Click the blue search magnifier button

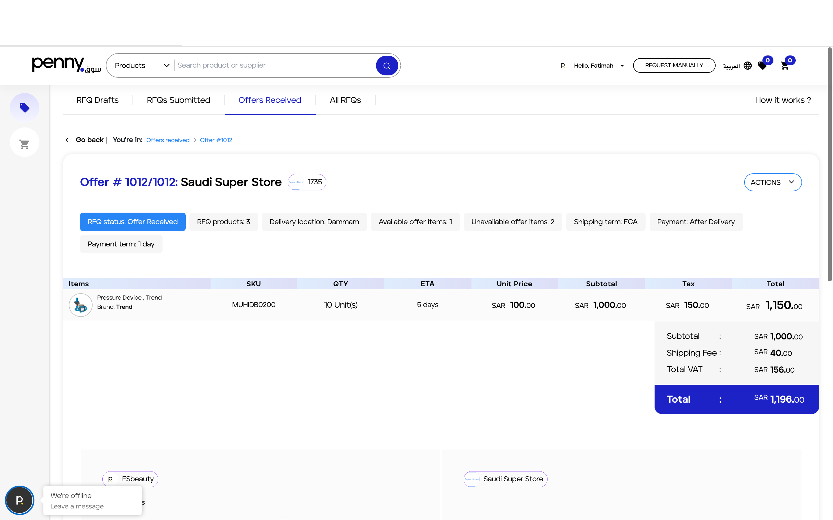387,66
